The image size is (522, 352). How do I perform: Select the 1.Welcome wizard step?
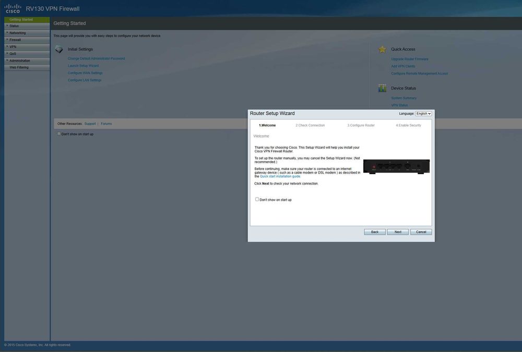(267, 126)
